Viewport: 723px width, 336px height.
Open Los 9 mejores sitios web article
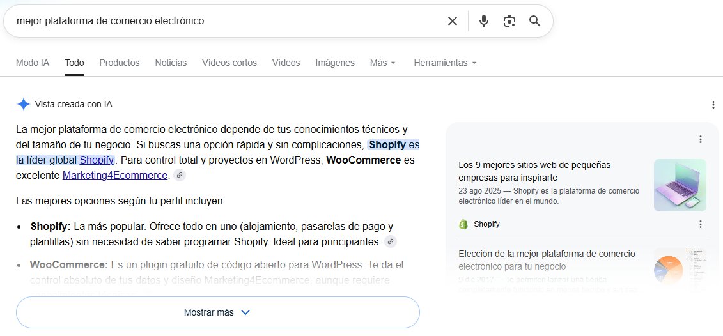(x=534, y=171)
